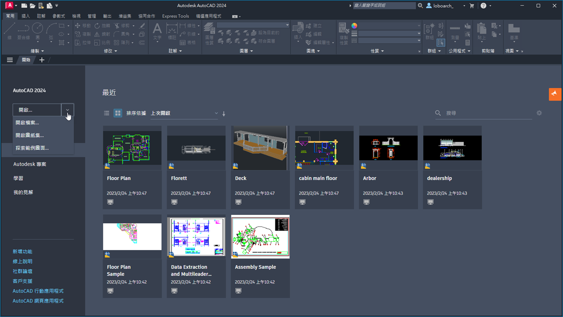Select the Polyline (聚合線) tool
Image resolution: width=563 pixels, height=317 pixels.
(23, 31)
